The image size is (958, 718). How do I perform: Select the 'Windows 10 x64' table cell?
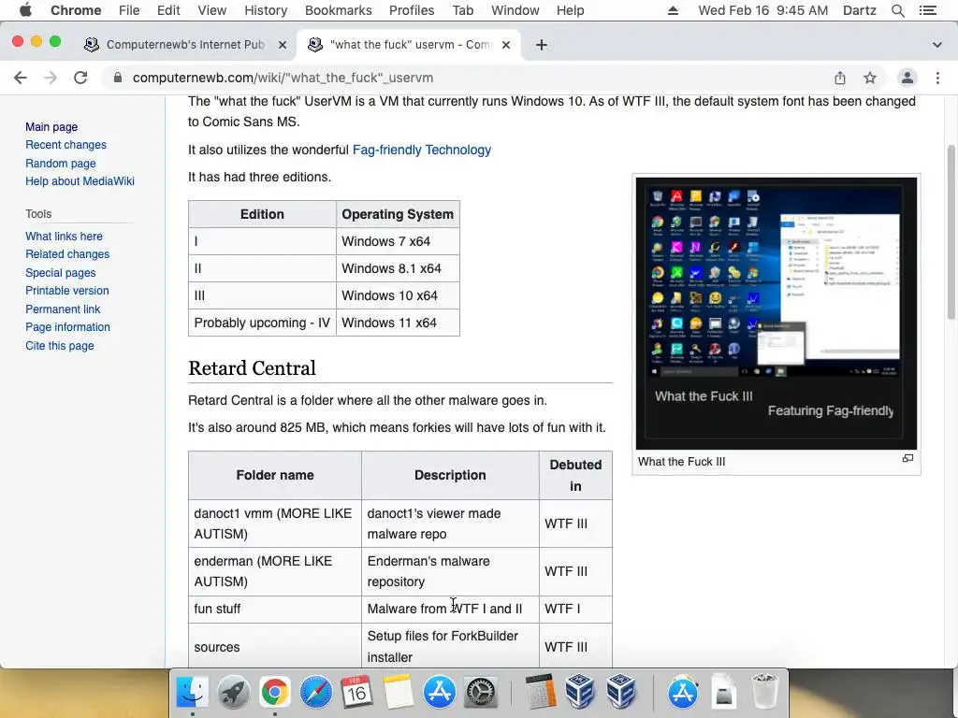pyautogui.click(x=398, y=295)
